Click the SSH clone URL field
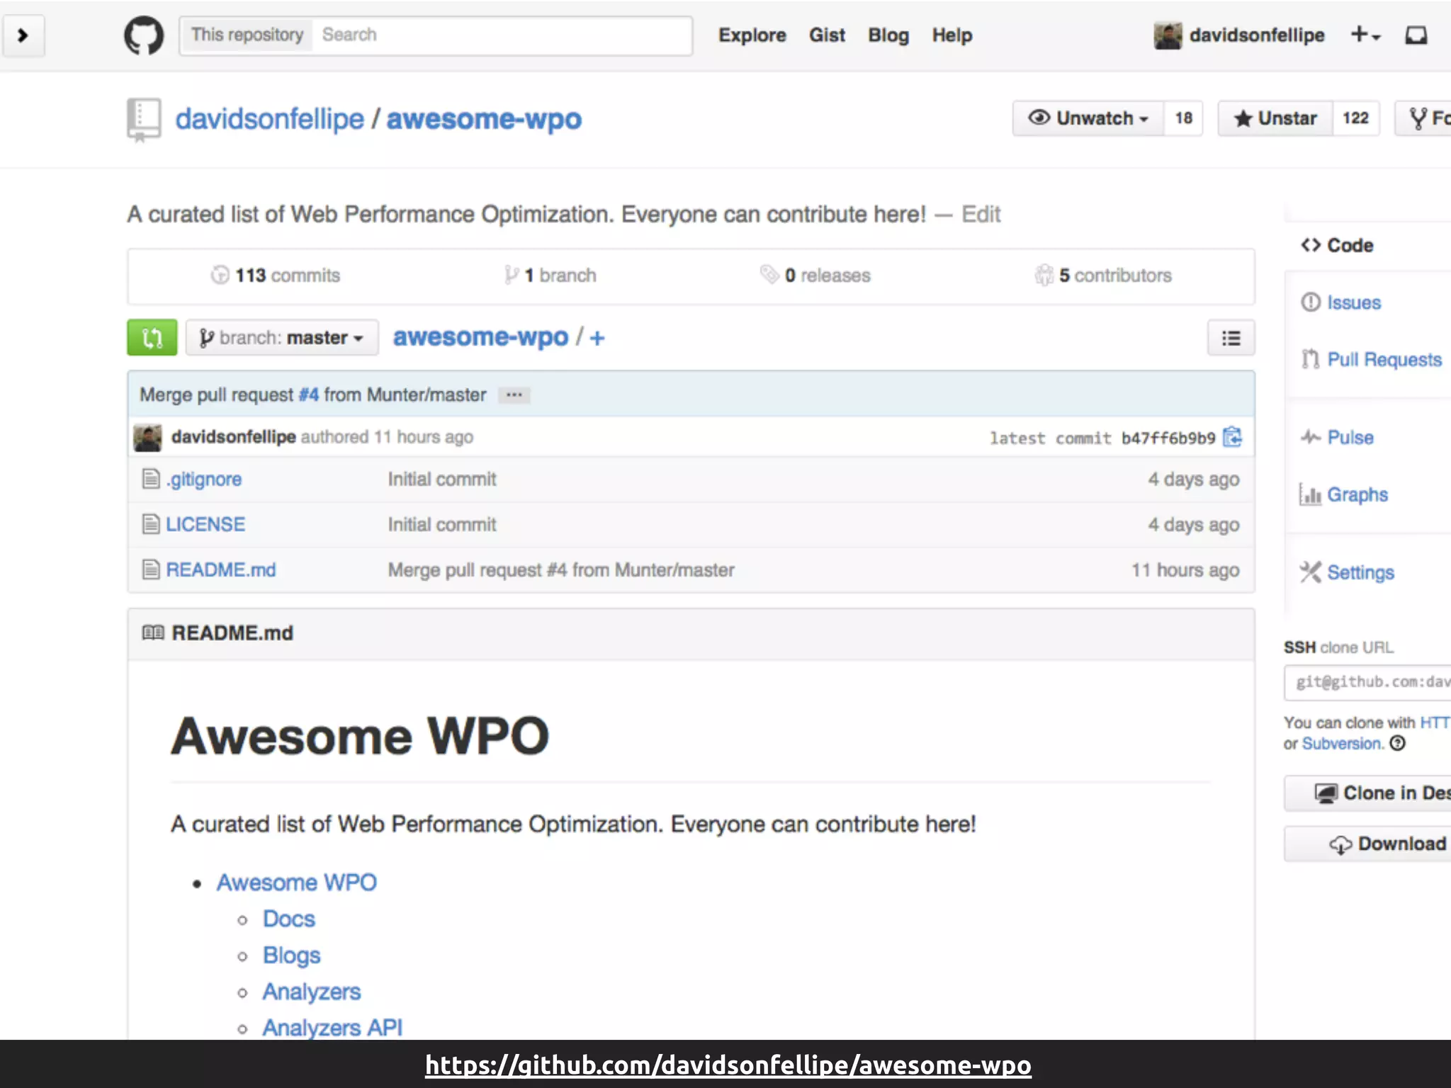Image resolution: width=1451 pixels, height=1088 pixels. pos(1368,682)
